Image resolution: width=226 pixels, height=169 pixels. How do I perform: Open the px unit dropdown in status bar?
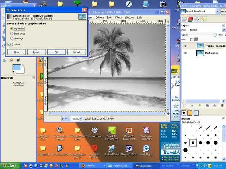[x=65, y=119]
